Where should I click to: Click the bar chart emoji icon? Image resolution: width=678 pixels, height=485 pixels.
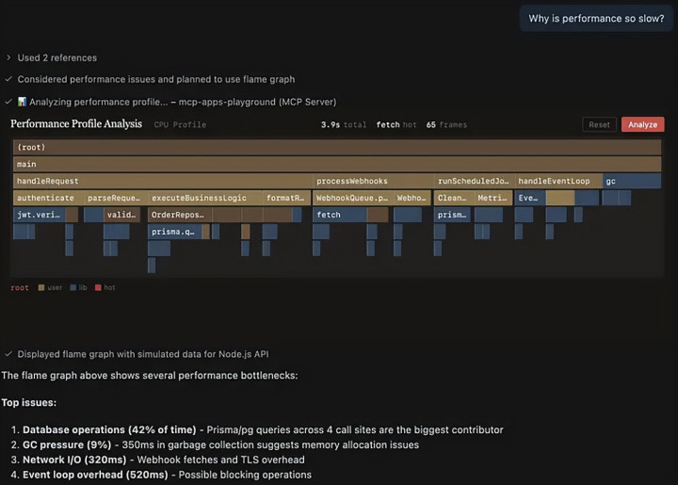point(22,102)
